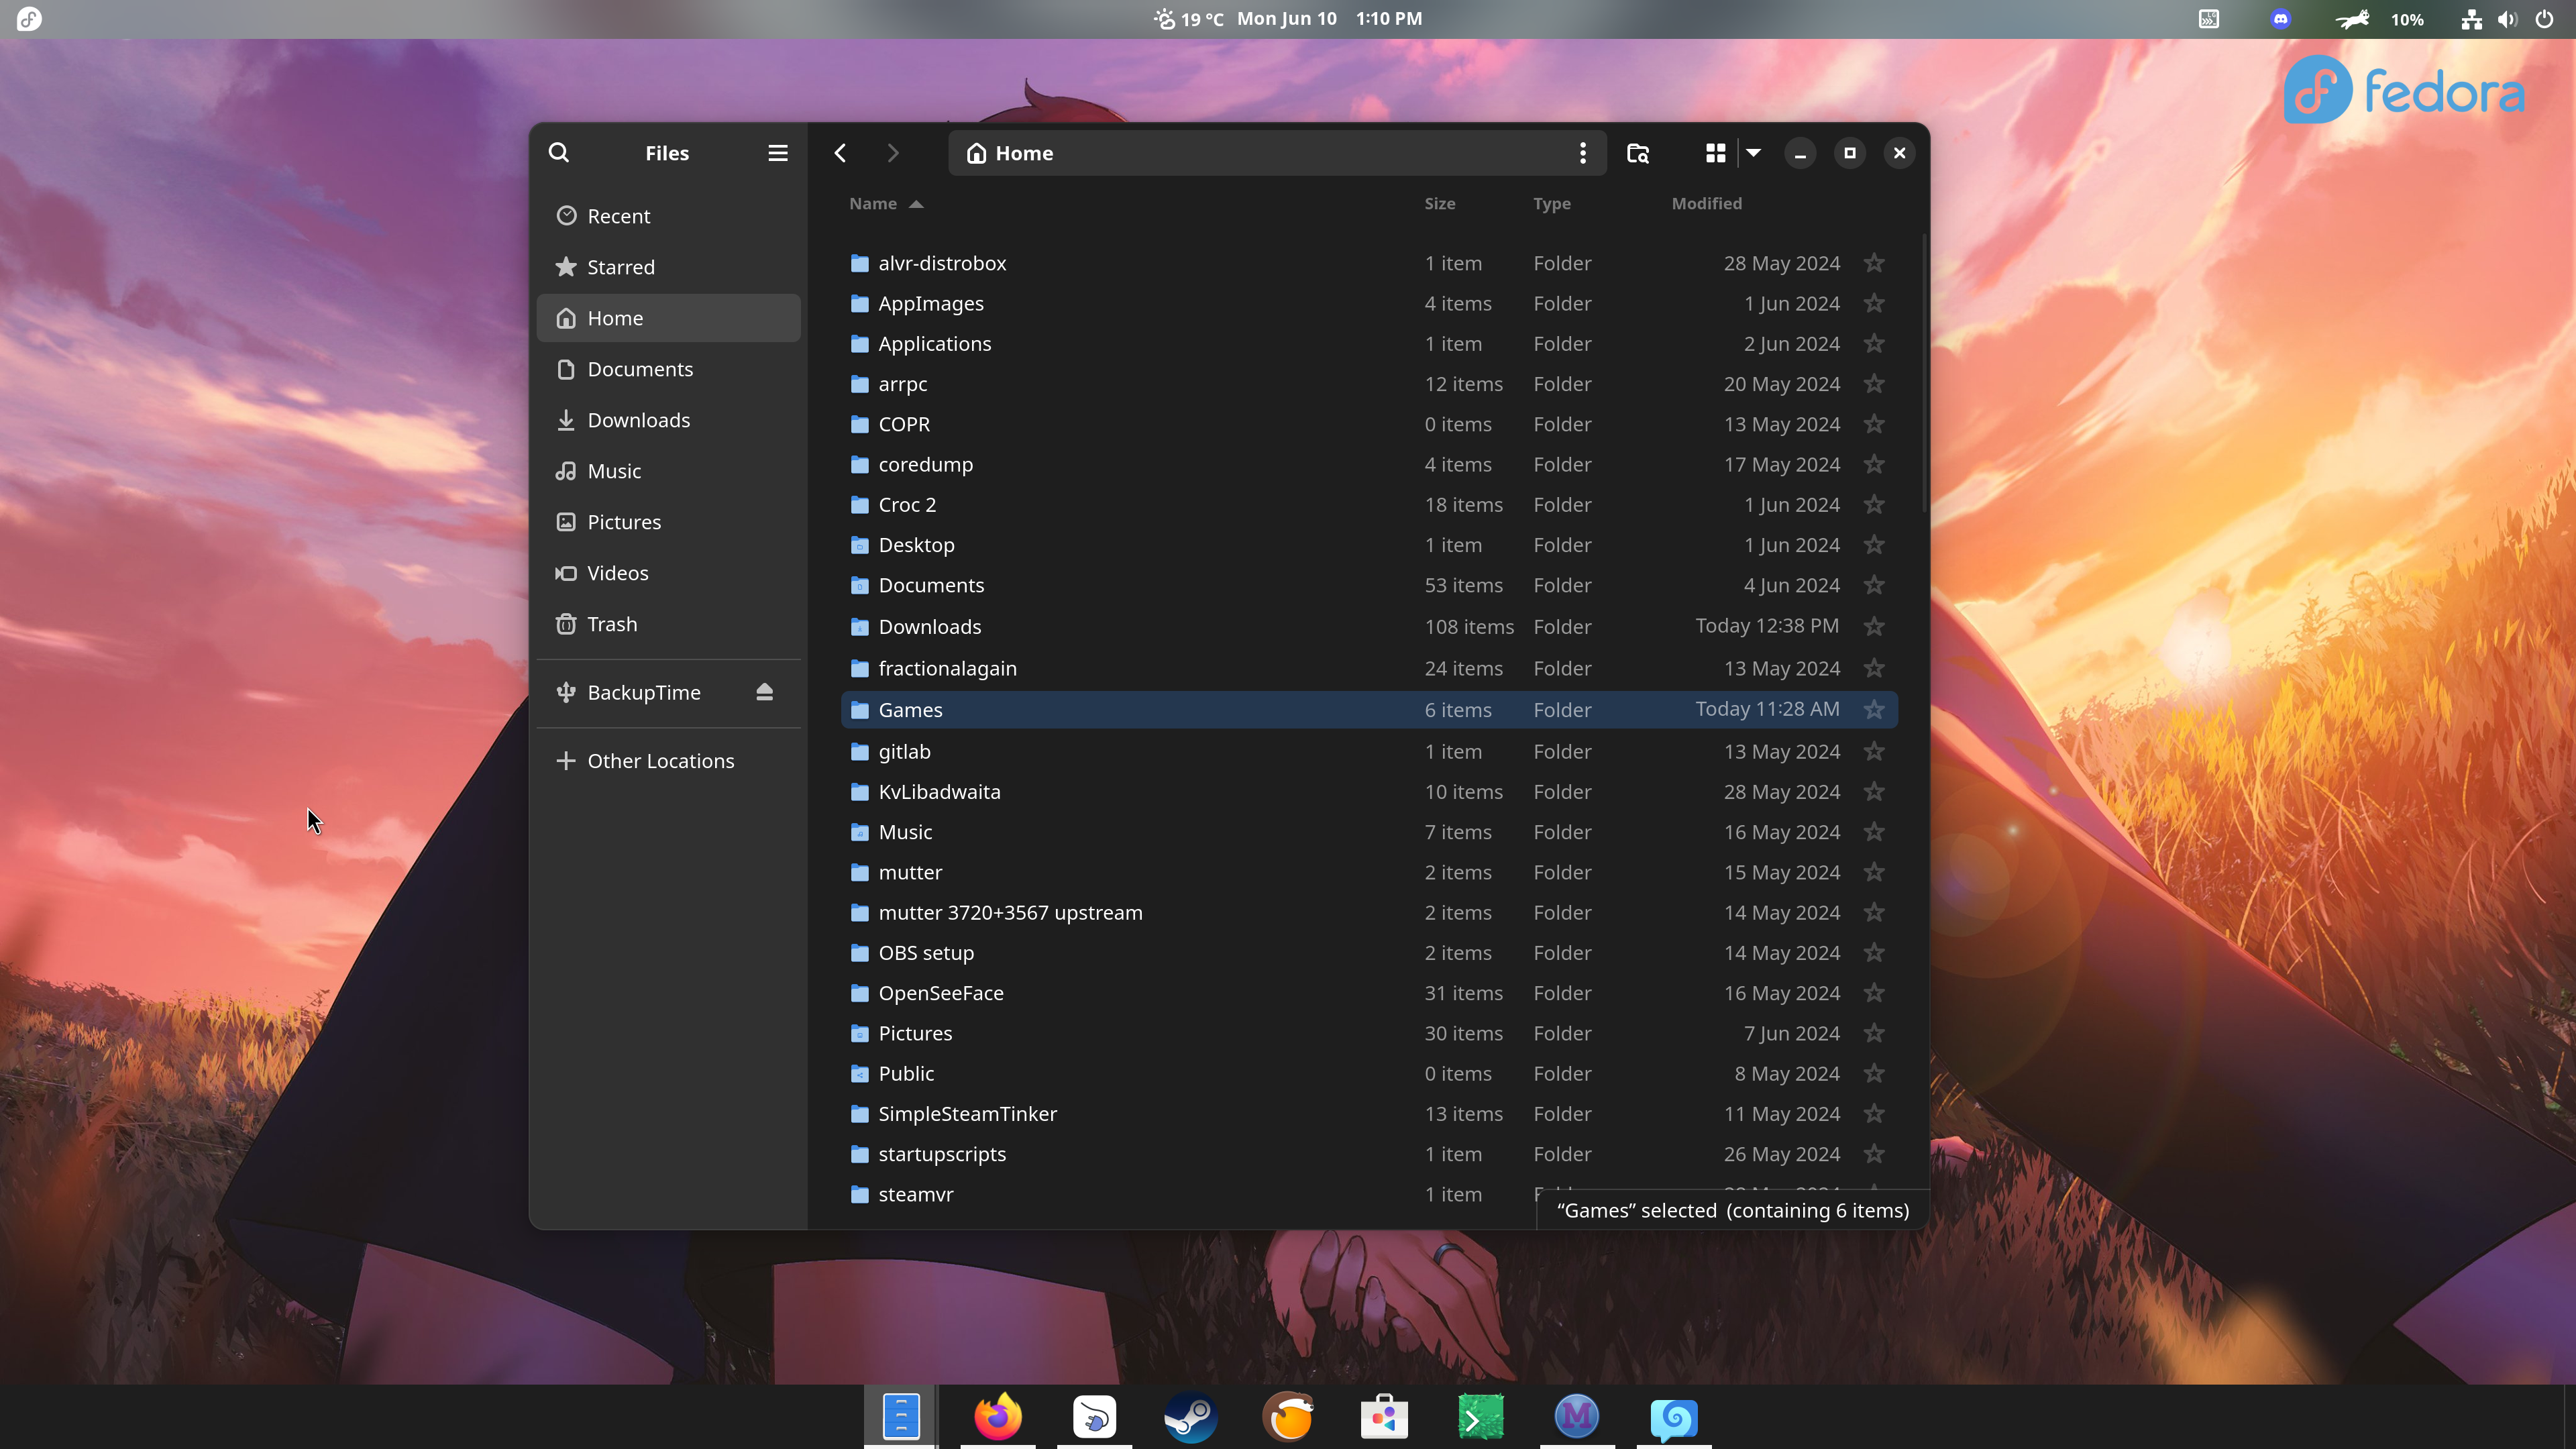
Task: Select the OpenSeeFace folder row
Action: point(940,993)
